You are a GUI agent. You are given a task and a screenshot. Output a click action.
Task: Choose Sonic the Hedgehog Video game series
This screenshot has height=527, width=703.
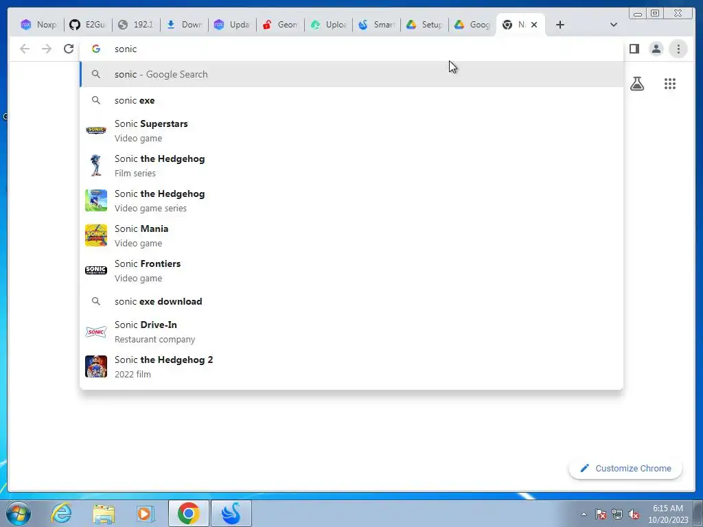(351, 200)
